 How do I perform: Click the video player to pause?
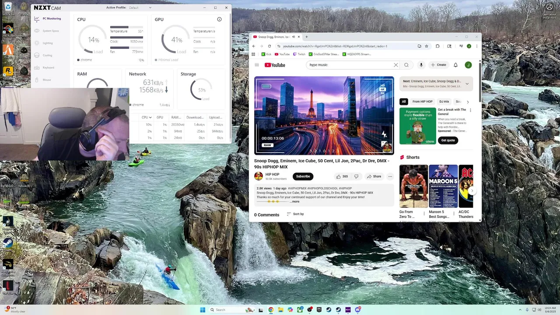coord(324,115)
